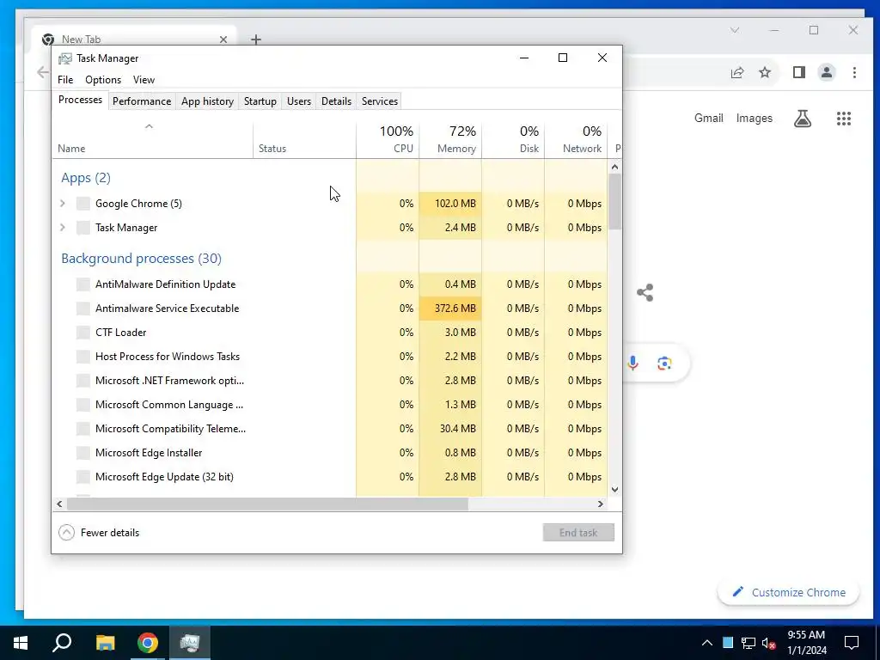Collapse to Fewer details

(99, 533)
